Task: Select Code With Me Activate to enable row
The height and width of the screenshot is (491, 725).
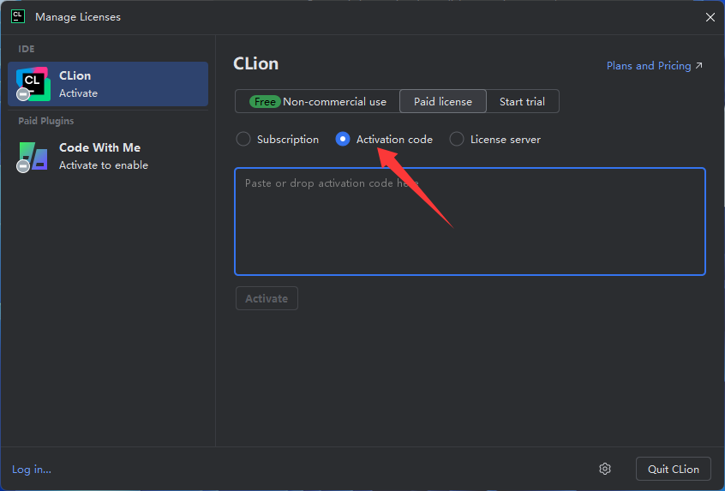Action: coord(108,156)
